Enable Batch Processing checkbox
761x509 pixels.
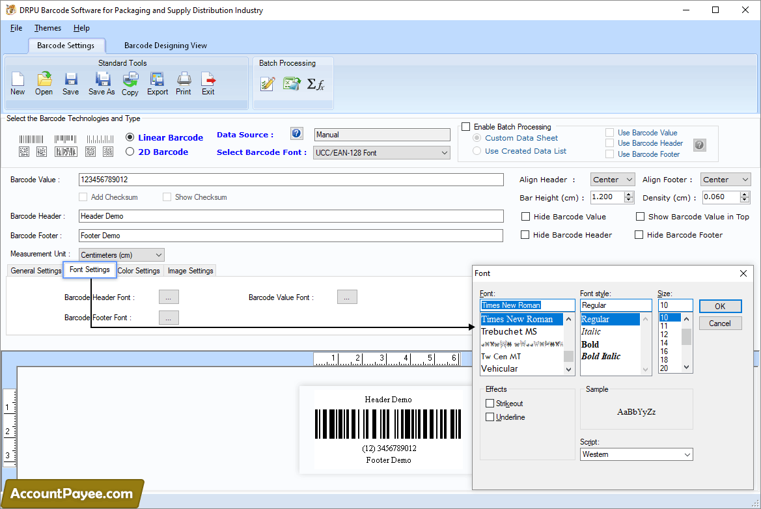pos(465,127)
